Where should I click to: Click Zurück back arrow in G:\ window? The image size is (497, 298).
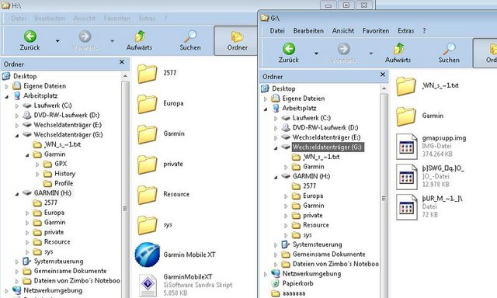288,49
